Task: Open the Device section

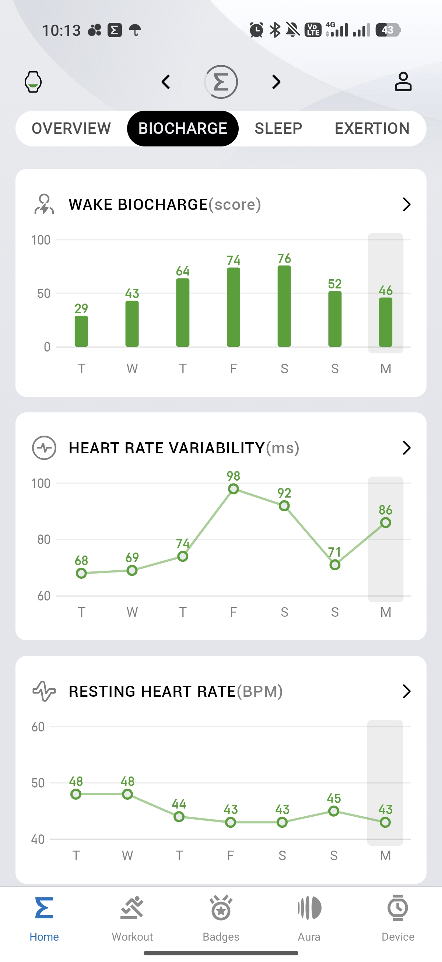Action: [397, 917]
